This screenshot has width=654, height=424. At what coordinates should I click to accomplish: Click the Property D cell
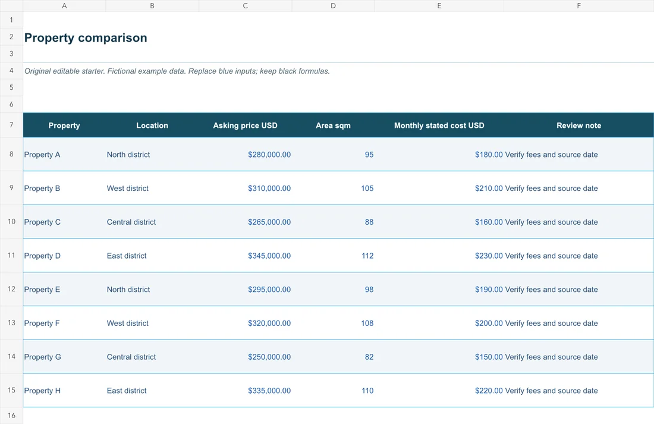click(64, 256)
